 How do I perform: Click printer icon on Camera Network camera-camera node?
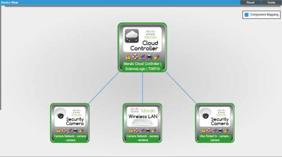coord(75,131)
